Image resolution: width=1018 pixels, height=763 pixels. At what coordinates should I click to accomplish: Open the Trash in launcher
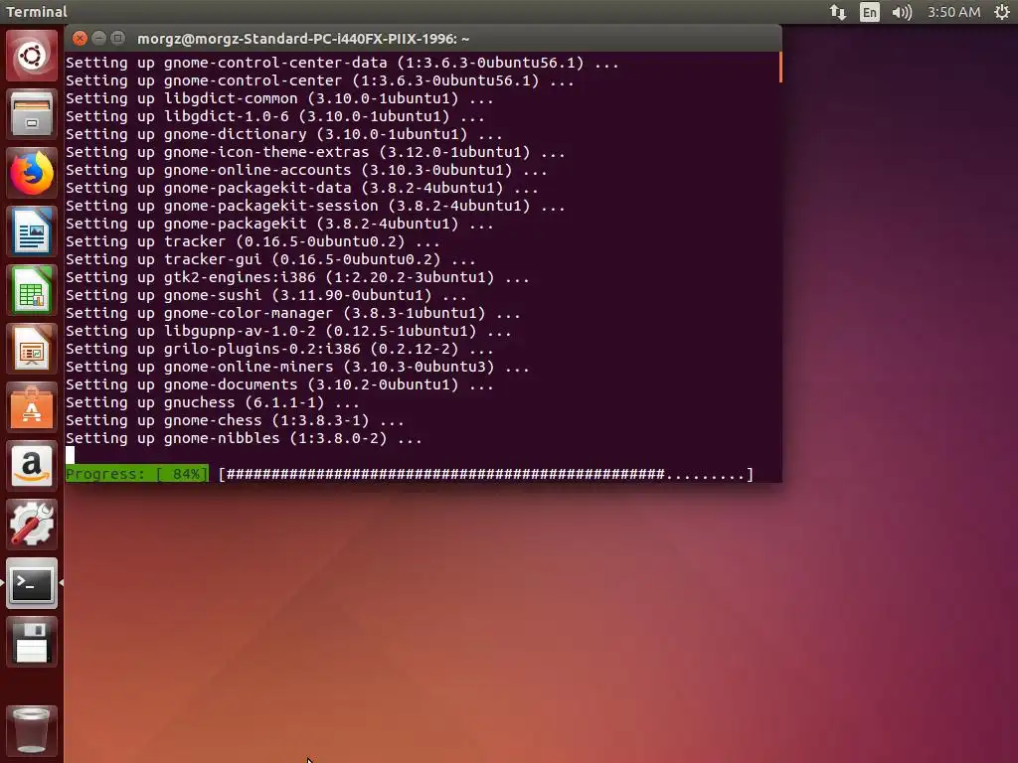pos(31,730)
